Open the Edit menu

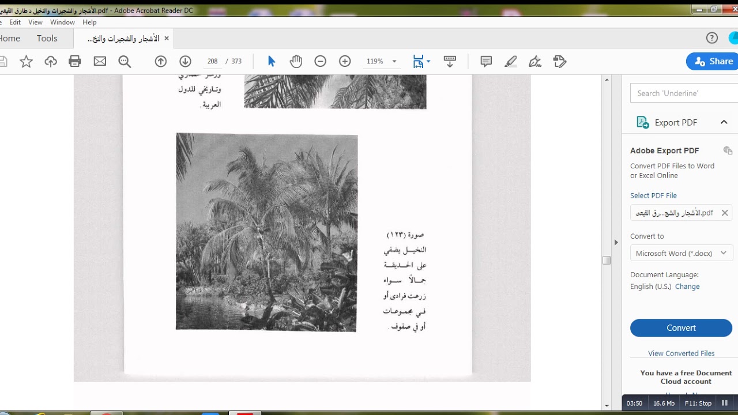point(15,22)
